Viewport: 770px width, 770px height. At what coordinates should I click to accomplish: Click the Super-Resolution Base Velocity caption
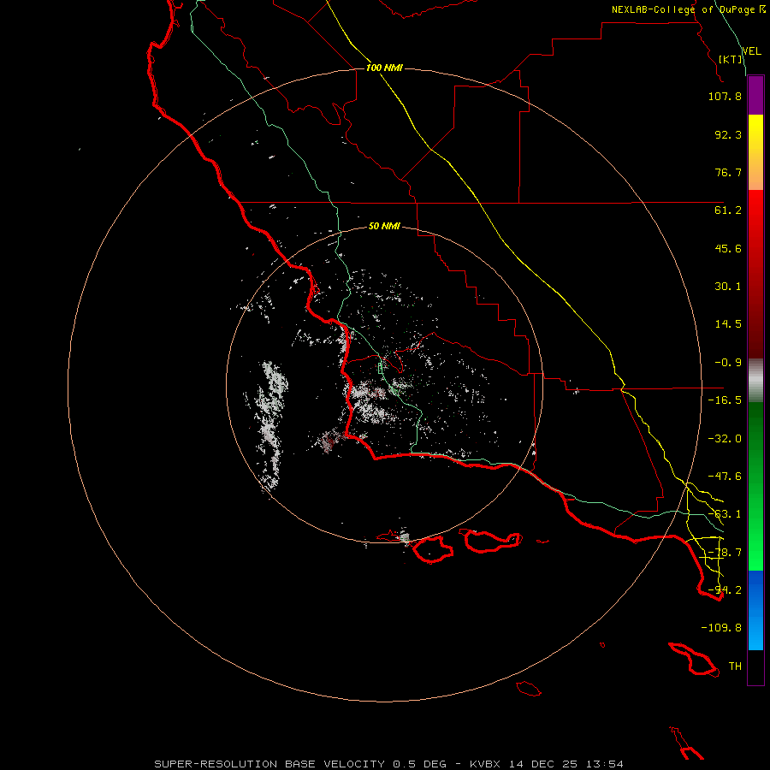388,764
